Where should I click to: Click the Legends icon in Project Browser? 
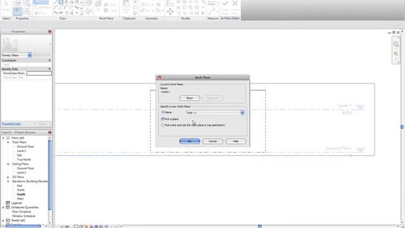8,203
